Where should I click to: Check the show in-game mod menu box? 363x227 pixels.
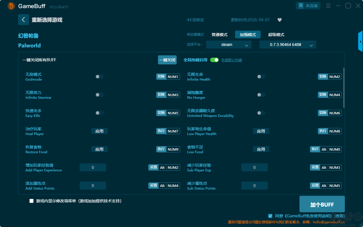pos(31,201)
